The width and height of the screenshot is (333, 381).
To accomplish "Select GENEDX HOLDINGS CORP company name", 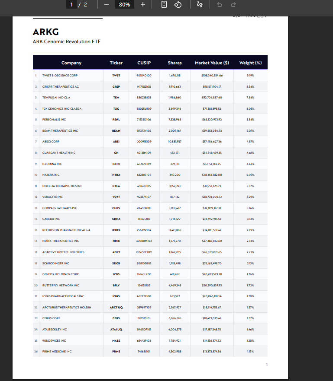I will click(61, 274).
